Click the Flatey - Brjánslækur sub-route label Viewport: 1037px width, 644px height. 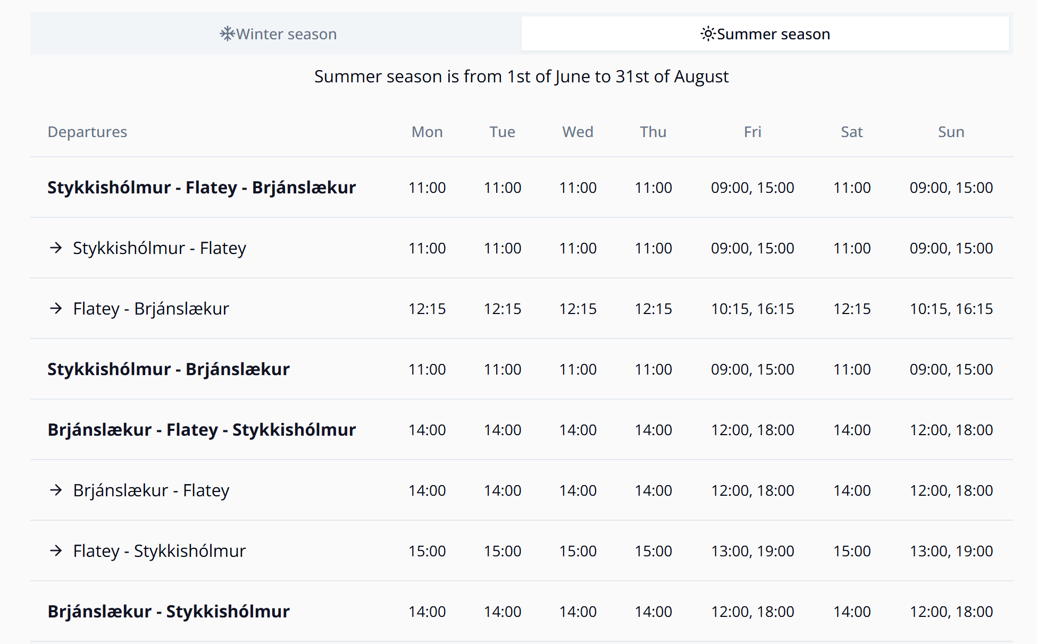[x=151, y=309]
